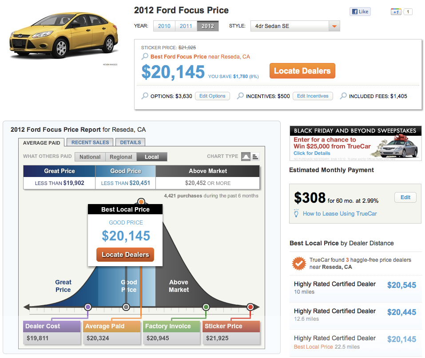Click the Facebook Like button

click(x=360, y=12)
